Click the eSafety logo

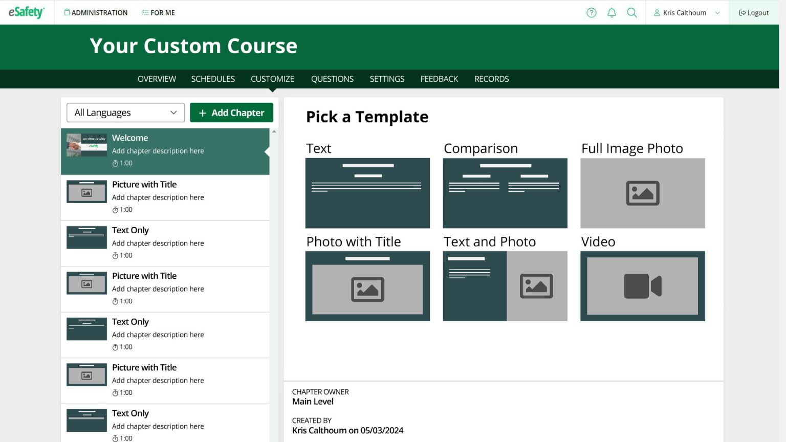click(x=26, y=12)
